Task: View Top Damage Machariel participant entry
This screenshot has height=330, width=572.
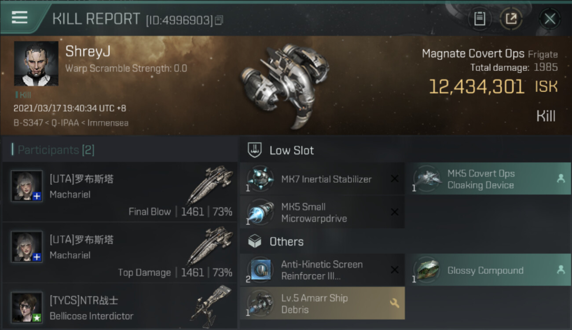Action: pyautogui.click(x=120, y=253)
